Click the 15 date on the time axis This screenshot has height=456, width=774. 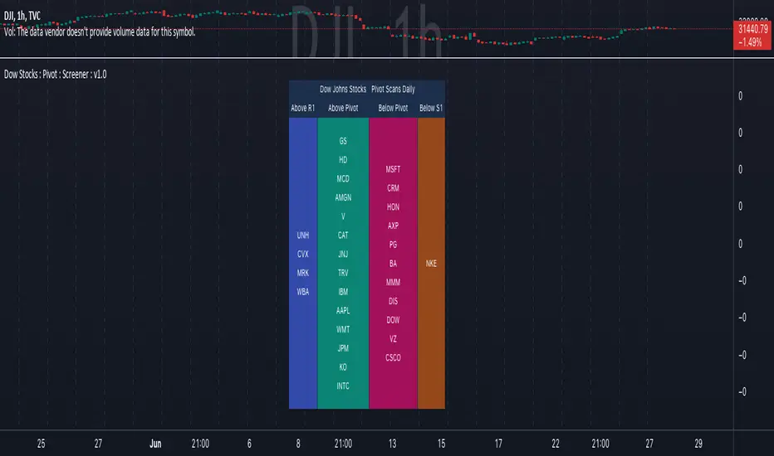tap(441, 444)
